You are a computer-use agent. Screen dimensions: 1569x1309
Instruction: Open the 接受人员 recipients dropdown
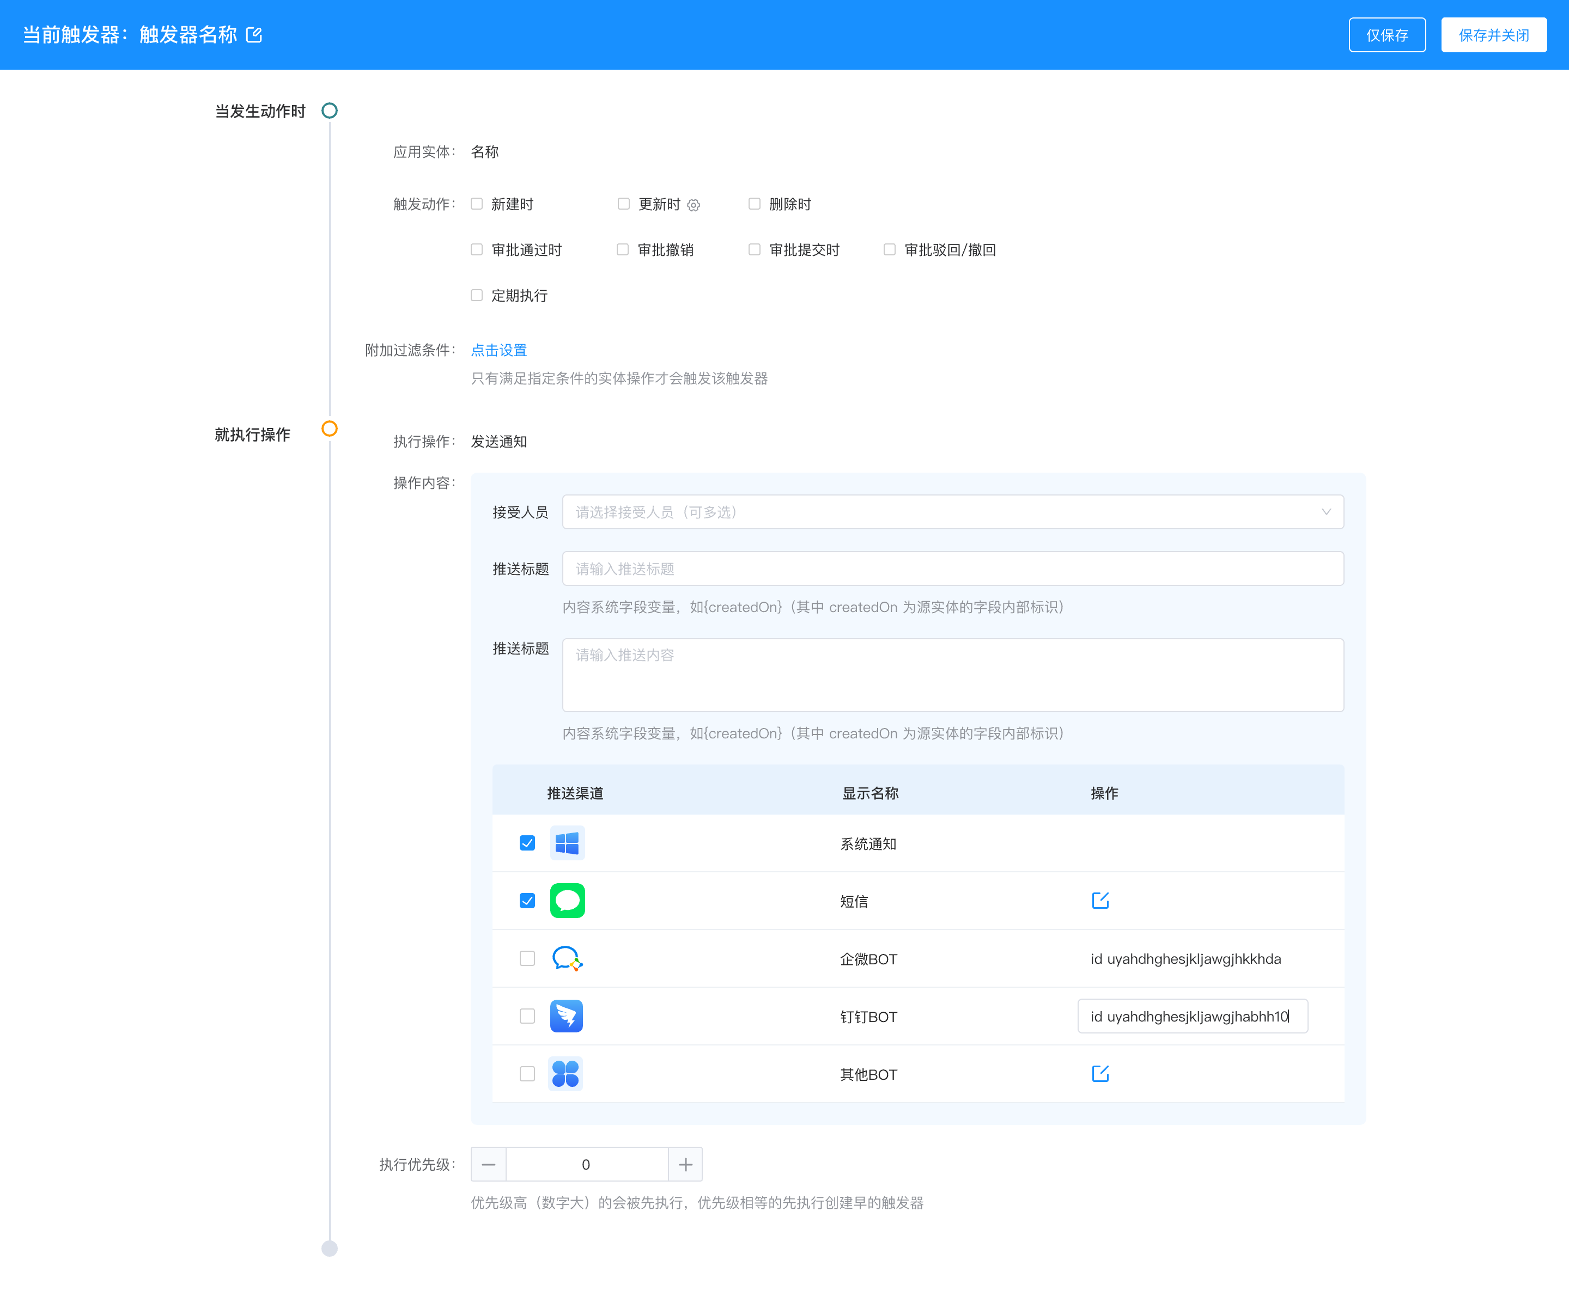coord(953,512)
